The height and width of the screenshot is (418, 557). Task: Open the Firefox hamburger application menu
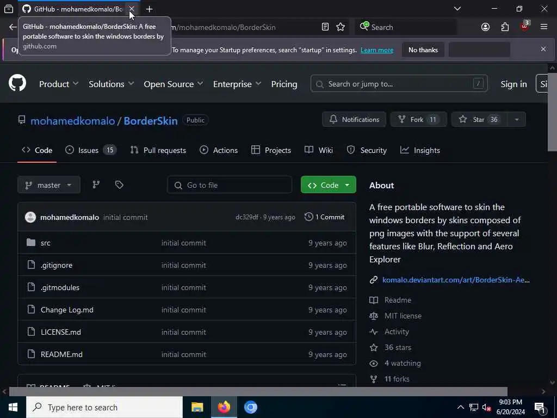[x=544, y=27]
